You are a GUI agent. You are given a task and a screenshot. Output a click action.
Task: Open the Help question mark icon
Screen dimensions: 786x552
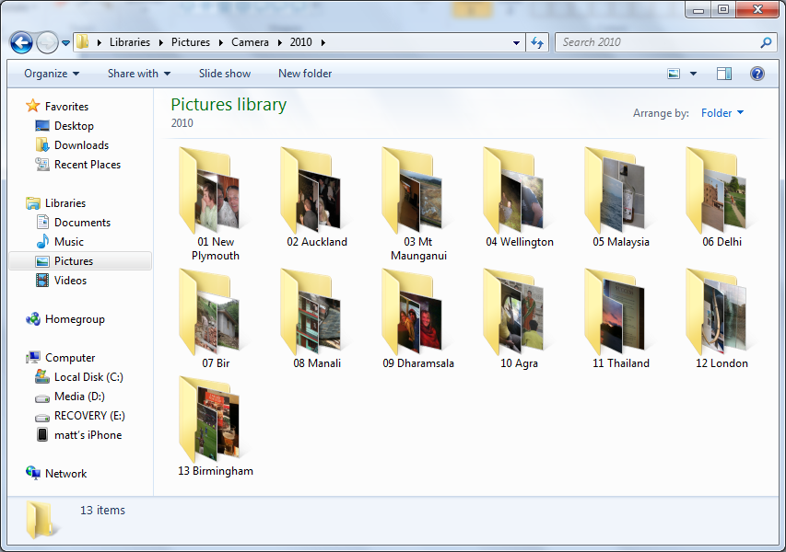click(x=757, y=74)
